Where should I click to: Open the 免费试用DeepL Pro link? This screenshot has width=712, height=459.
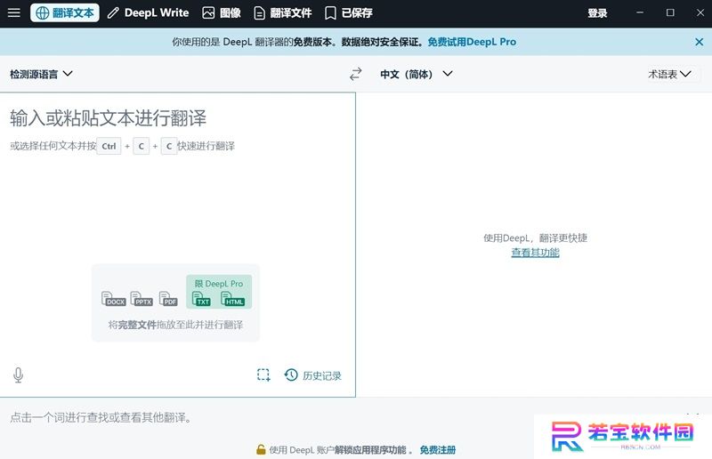pyautogui.click(x=472, y=42)
